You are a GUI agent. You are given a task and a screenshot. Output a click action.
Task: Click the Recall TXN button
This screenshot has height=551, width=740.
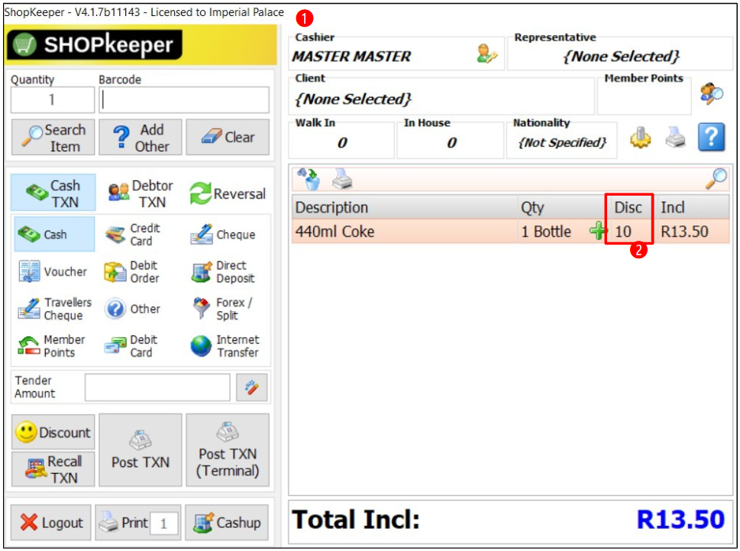(53, 468)
